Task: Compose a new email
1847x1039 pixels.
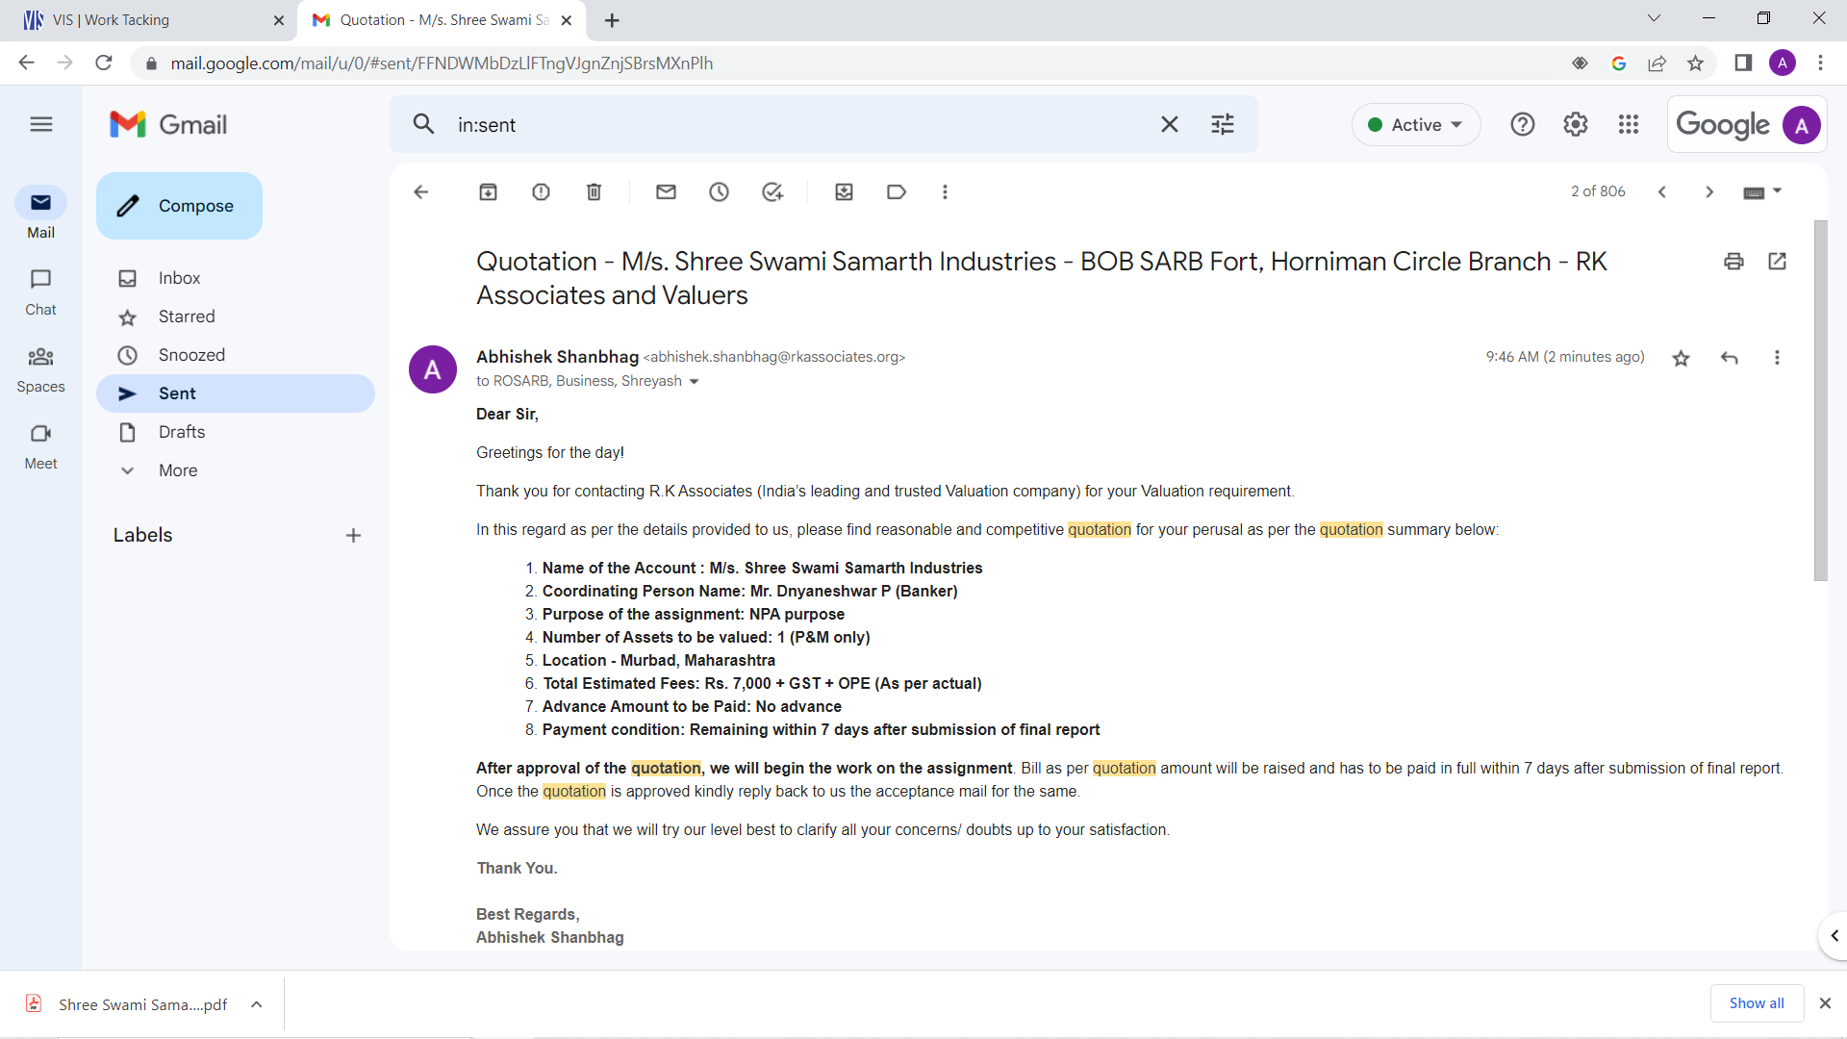Action: click(179, 206)
